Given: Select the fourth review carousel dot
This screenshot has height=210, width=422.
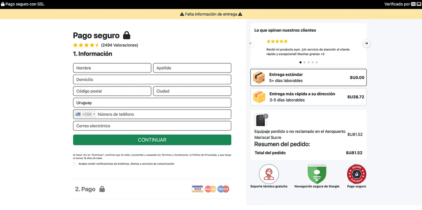Looking at the screenshot, I should pos(312,62).
